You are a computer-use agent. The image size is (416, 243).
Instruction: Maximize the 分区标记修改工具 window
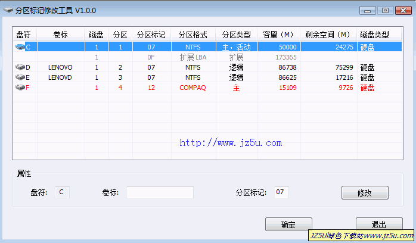pyautogui.click(x=385, y=11)
